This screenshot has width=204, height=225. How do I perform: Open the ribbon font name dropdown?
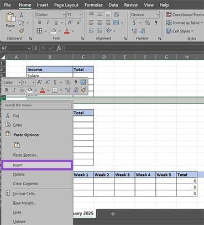click(64, 14)
